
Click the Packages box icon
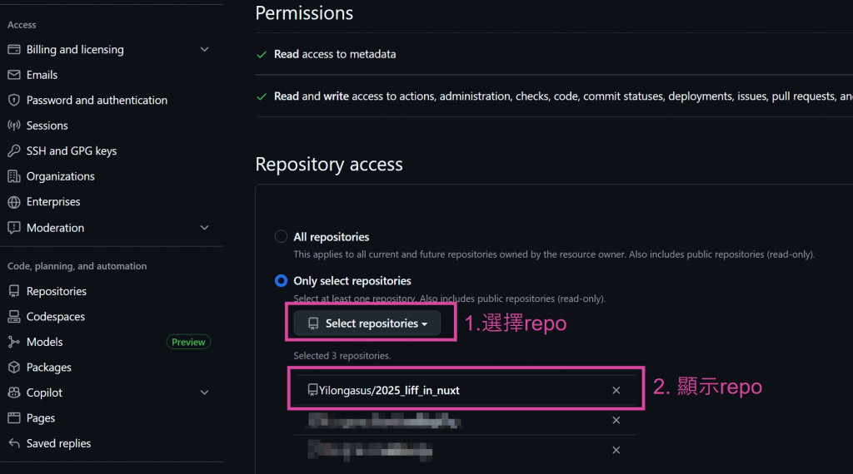(x=14, y=368)
